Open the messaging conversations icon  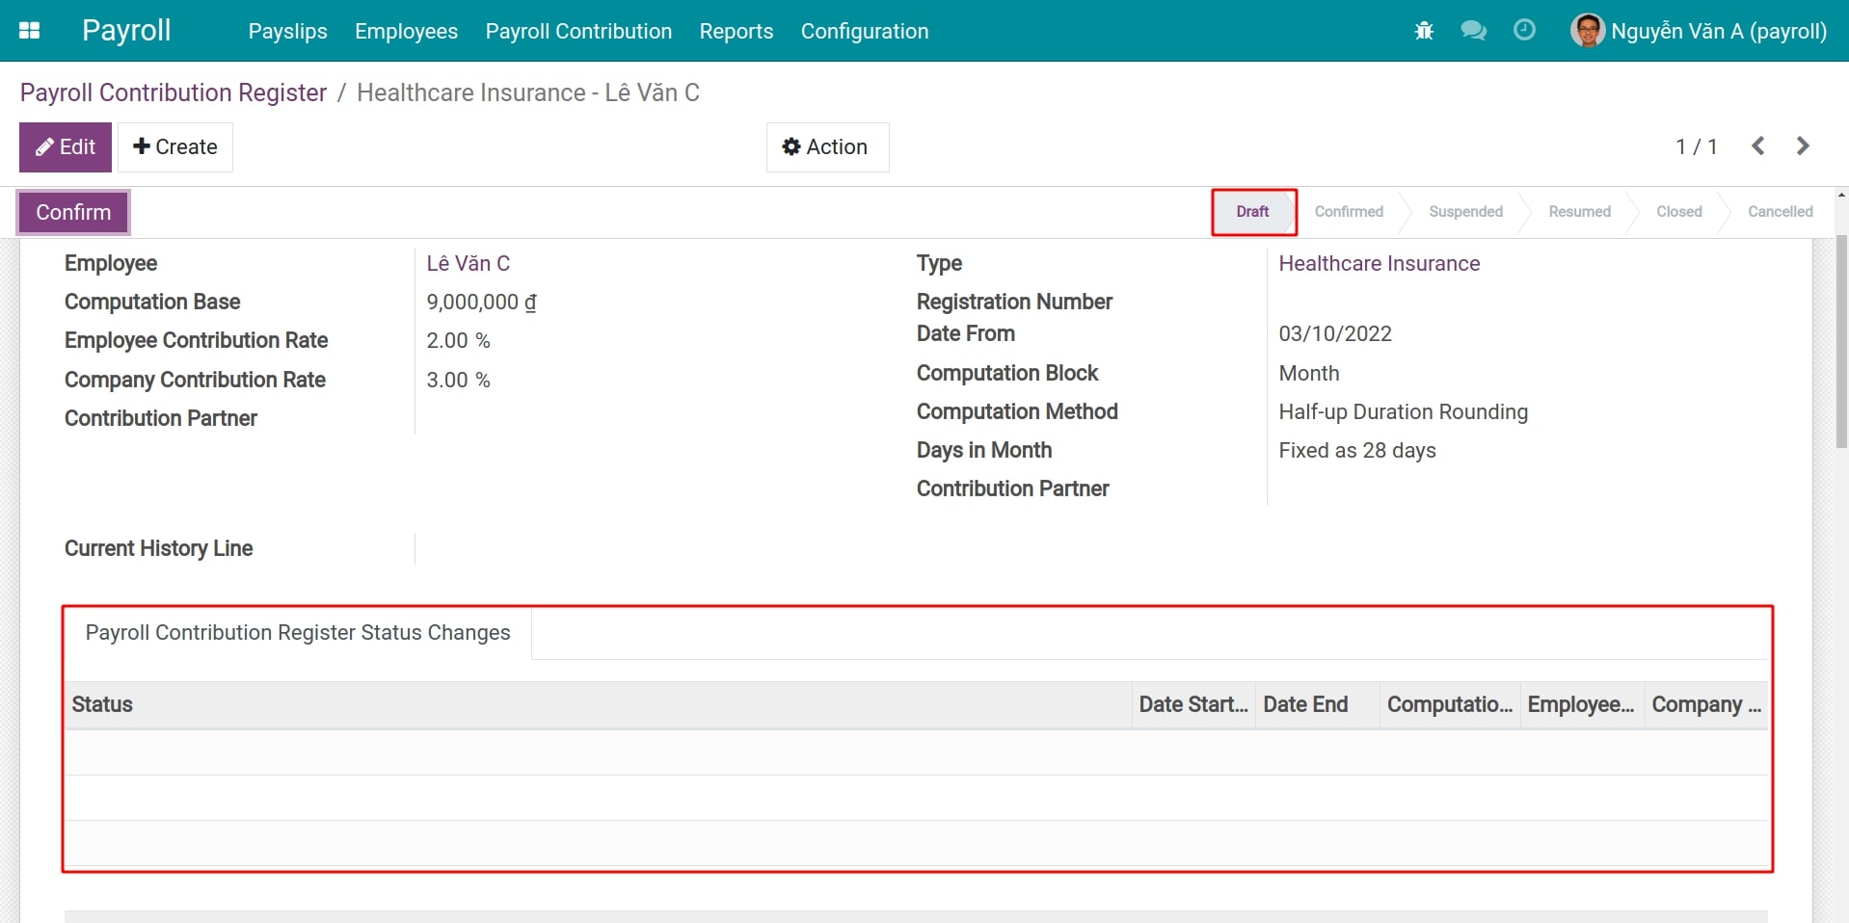pos(1473,30)
